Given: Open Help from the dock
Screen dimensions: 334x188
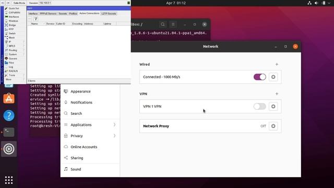Looking at the screenshot, I should pyautogui.click(x=9, y=115).
